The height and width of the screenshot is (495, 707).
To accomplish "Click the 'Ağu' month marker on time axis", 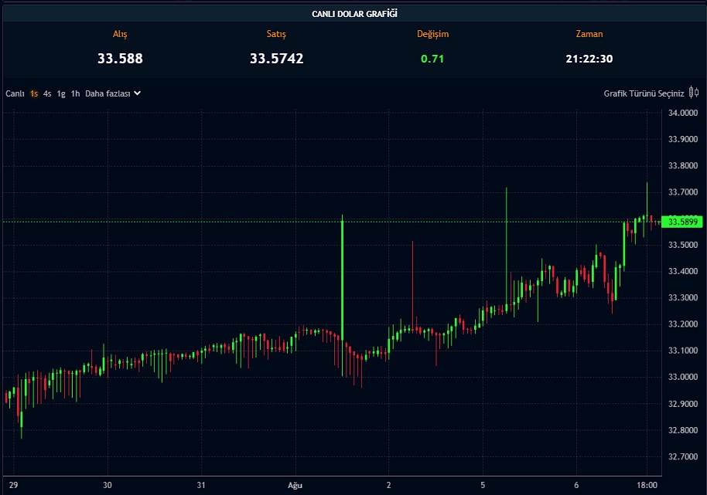I will 294,485.
